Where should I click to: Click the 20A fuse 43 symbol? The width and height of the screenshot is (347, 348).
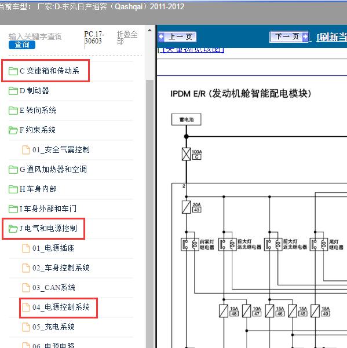click(187, 207)
